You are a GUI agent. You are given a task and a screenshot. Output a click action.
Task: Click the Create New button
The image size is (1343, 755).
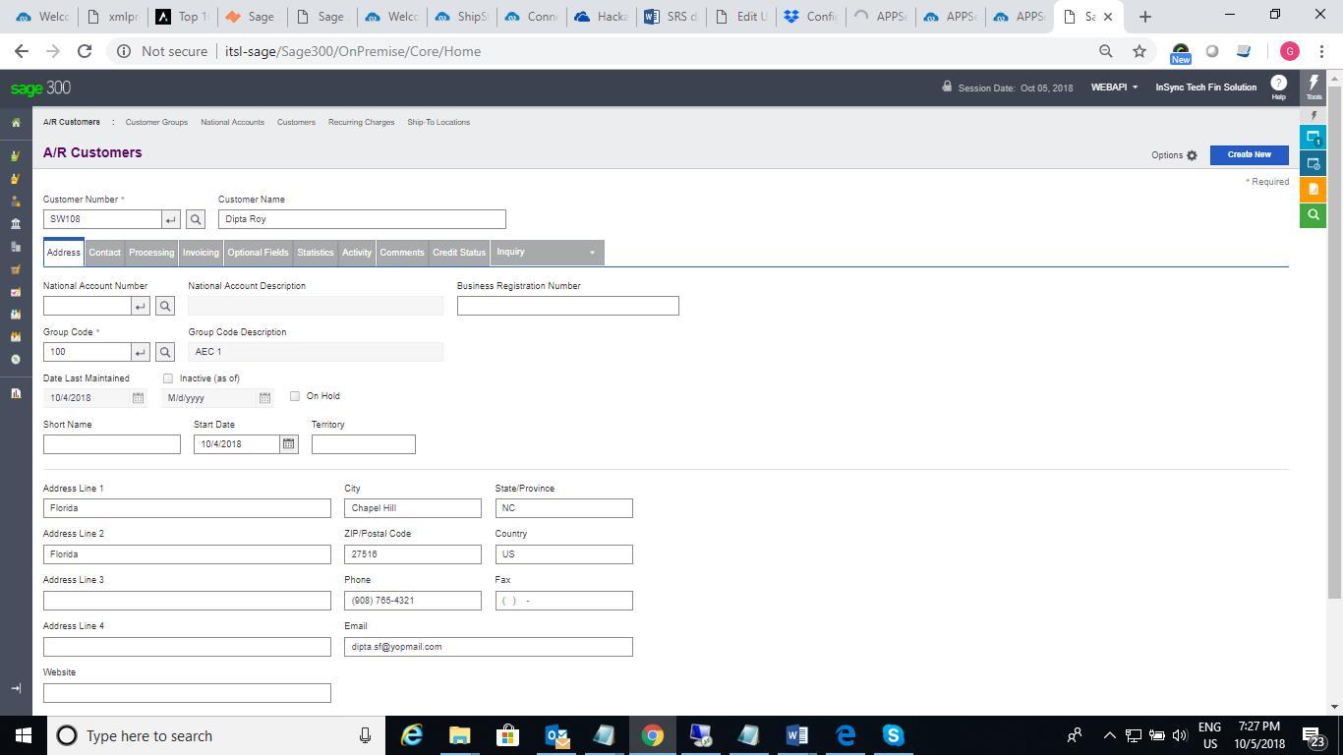(1249, 154)
